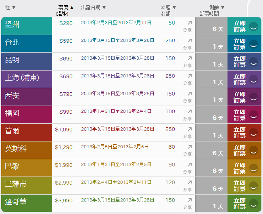Sort list by 往 destination column
Image resolution: width=263 pixels, height=214 pixels.
coord(10,8)
